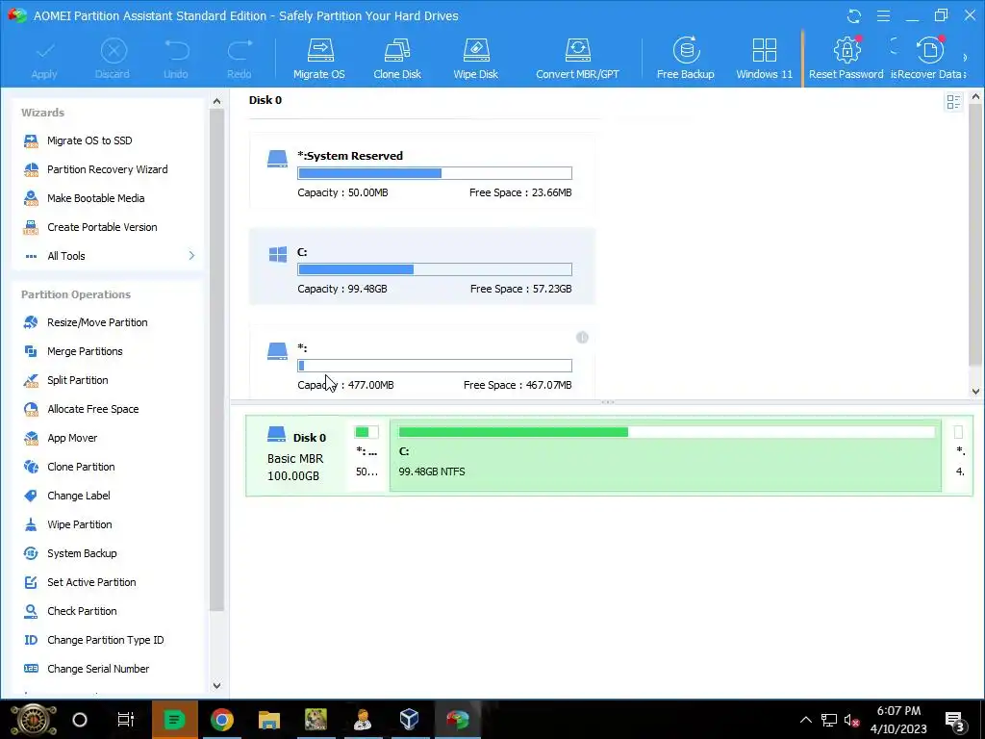Select Set Active Partition
The image size is (985, 739).
[91, 582]
